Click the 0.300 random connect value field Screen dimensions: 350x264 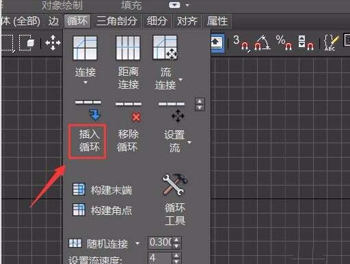point(160,242)
